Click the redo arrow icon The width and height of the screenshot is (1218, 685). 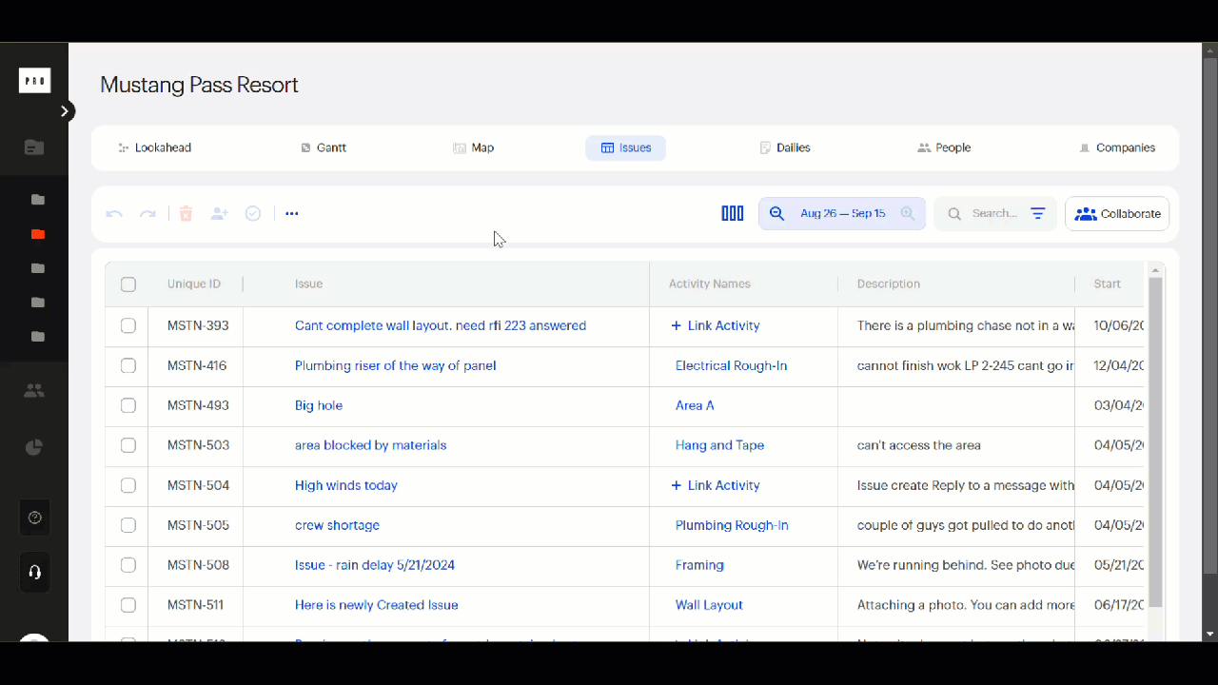coord(147,214)
